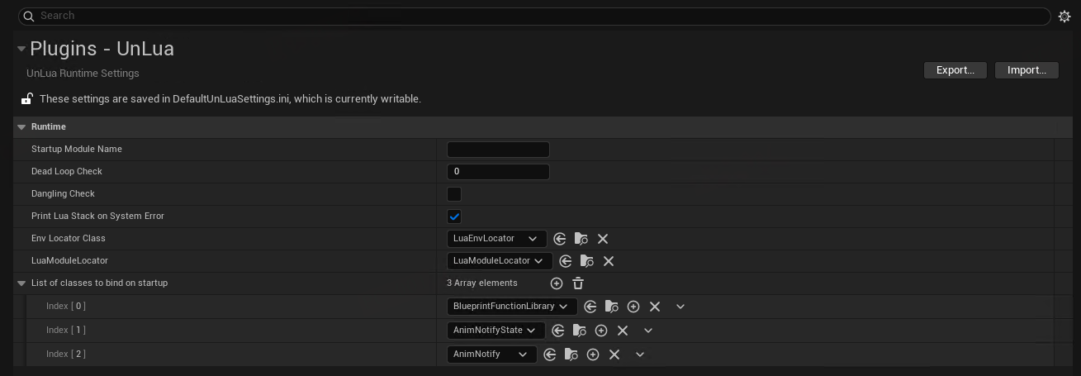Collapse the Plugins - UnLua header section
This screenshot has width=1081, height=376.
coord(21,49)
